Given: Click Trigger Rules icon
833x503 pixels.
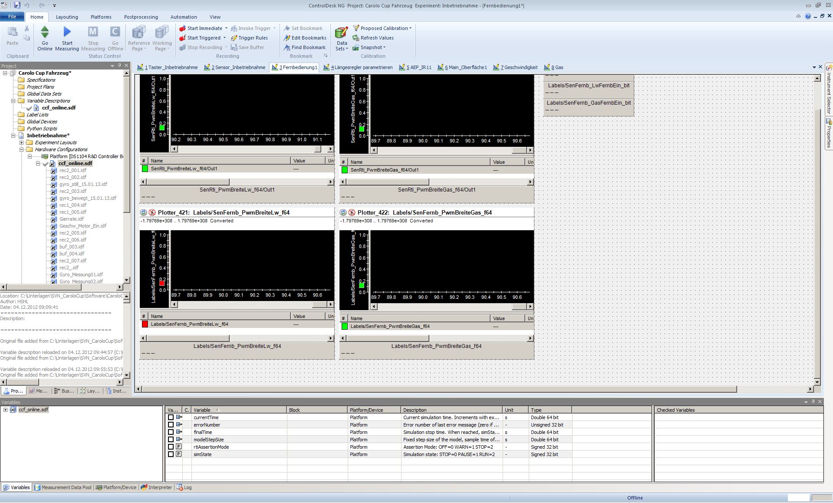Looking at the screenshot, I should (x=234, y=38).
